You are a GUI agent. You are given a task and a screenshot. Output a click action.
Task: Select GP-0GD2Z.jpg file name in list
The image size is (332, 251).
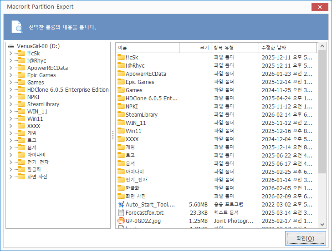tap(143, 221)
